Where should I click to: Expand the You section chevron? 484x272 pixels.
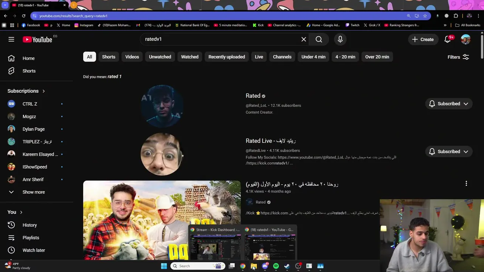pyautogui.click(x=21, y=212)
